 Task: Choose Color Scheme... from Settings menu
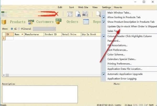[116, 54]
